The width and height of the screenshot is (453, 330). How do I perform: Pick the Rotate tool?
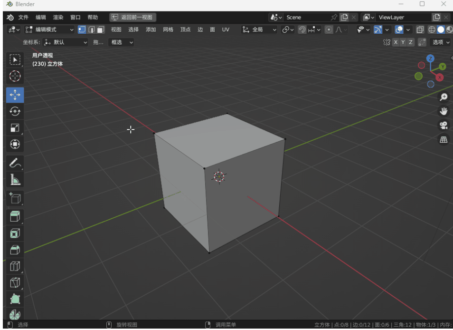point(15,111)
